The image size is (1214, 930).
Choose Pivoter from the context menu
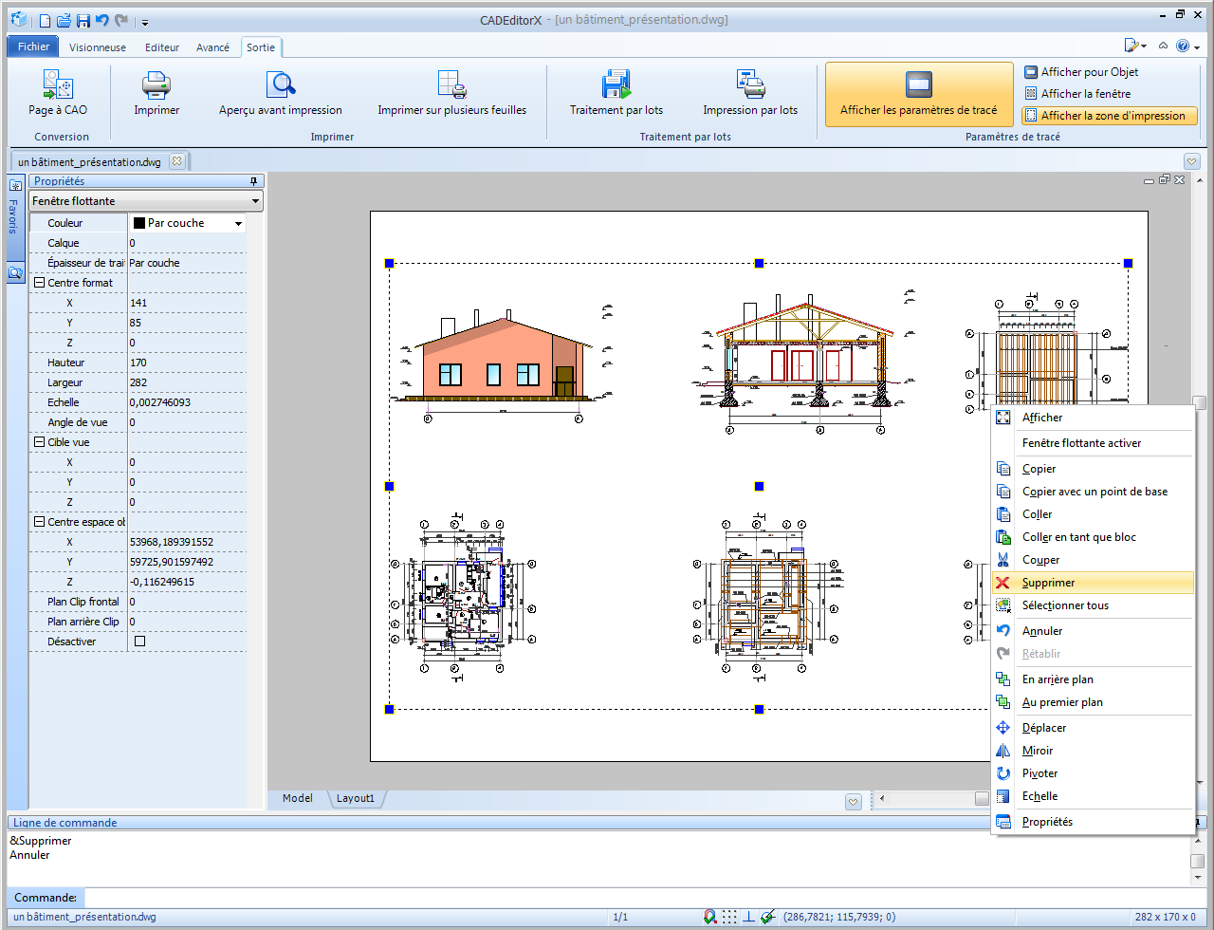(x=1039, y=773)
